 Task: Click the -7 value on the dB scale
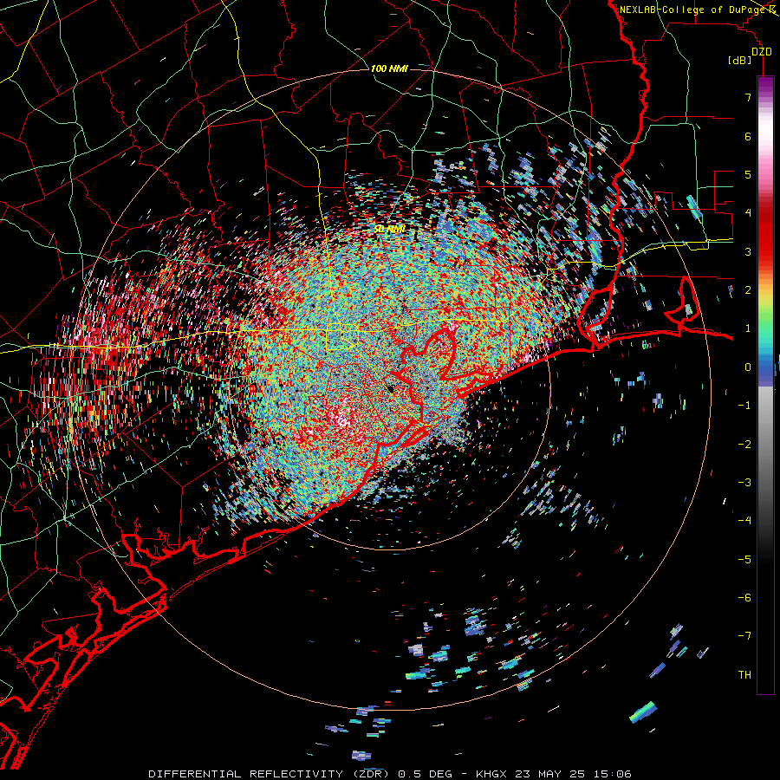(x=744, y=636)
